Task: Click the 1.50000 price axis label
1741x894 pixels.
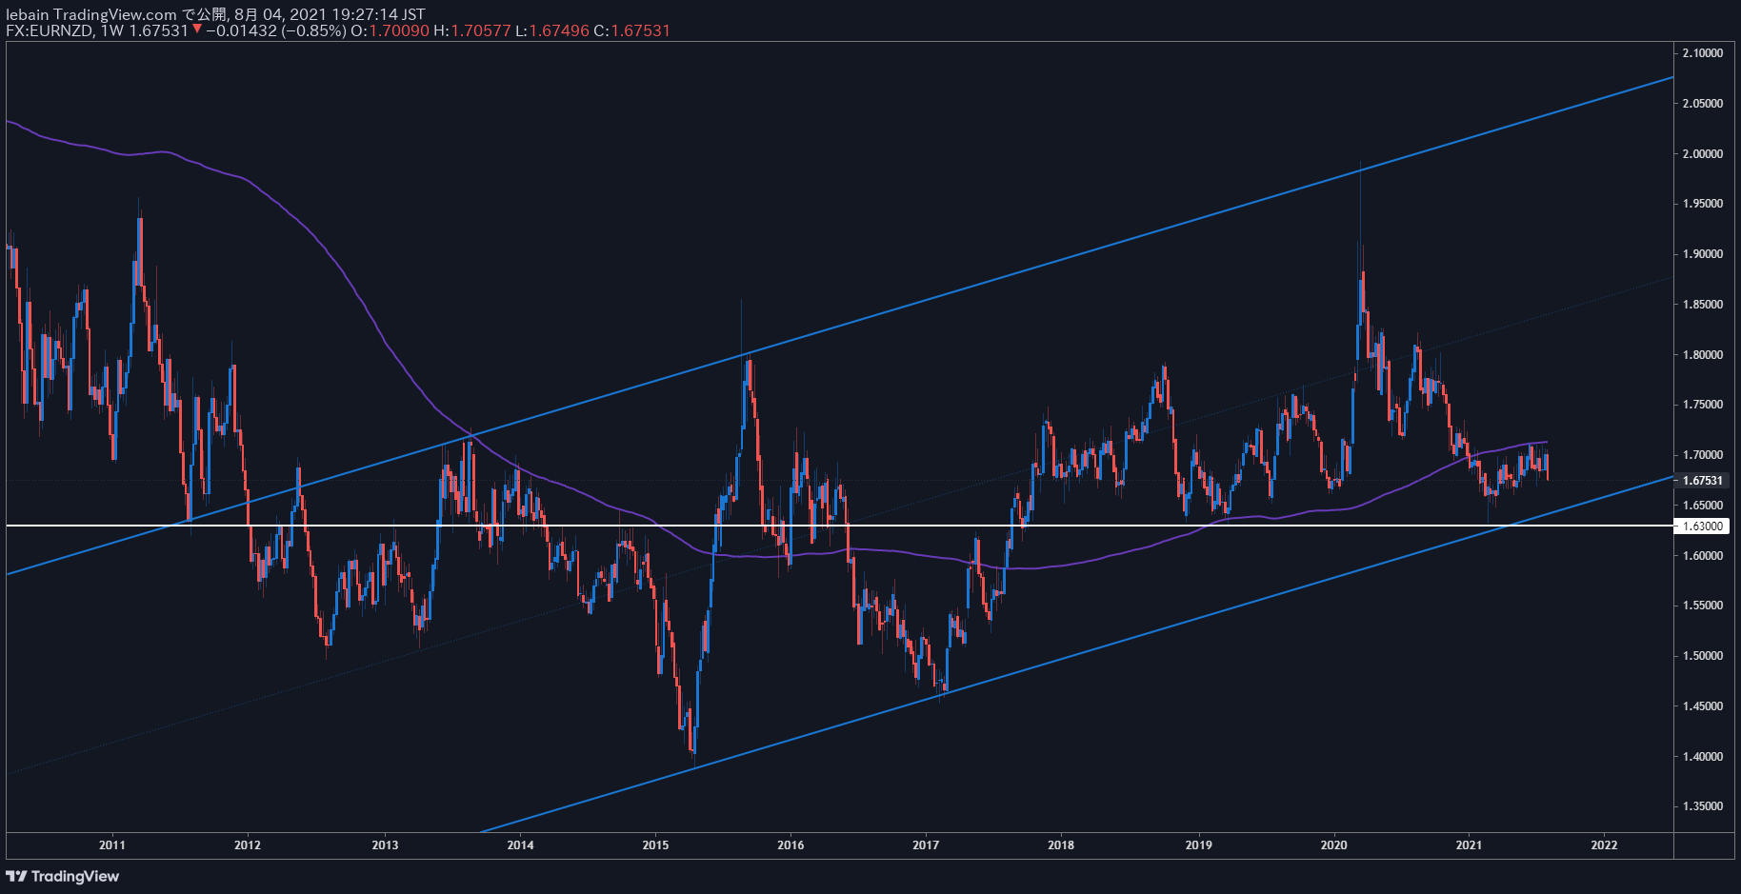Action: [1703, 656]
